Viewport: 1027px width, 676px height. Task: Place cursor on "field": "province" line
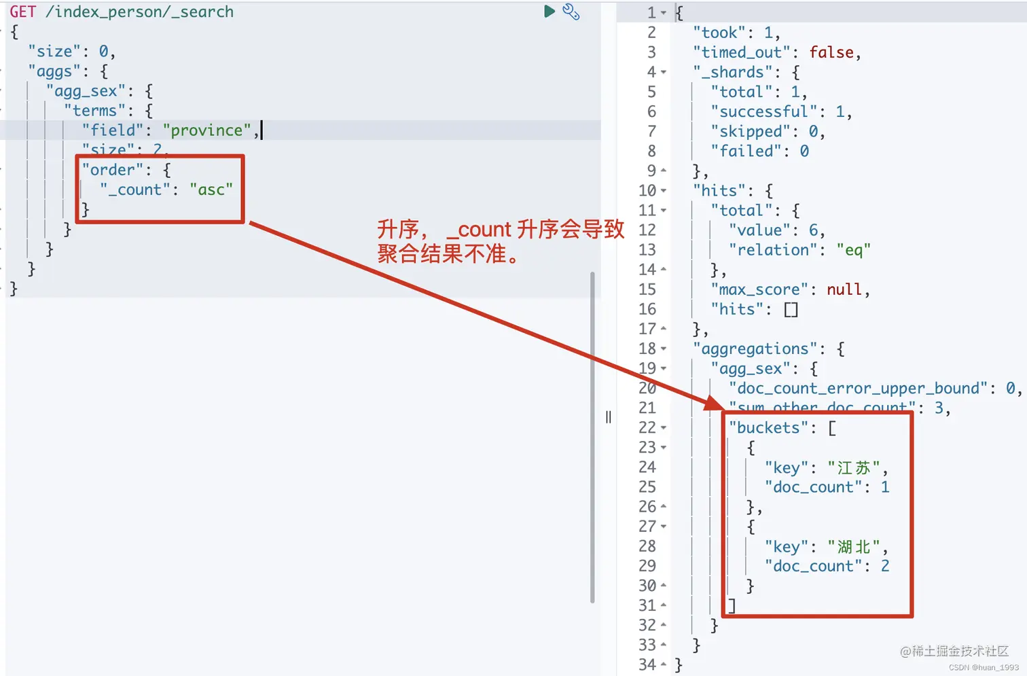[x=170, y=130]
